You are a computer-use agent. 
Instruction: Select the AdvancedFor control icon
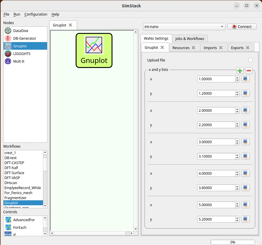point(8,220)
